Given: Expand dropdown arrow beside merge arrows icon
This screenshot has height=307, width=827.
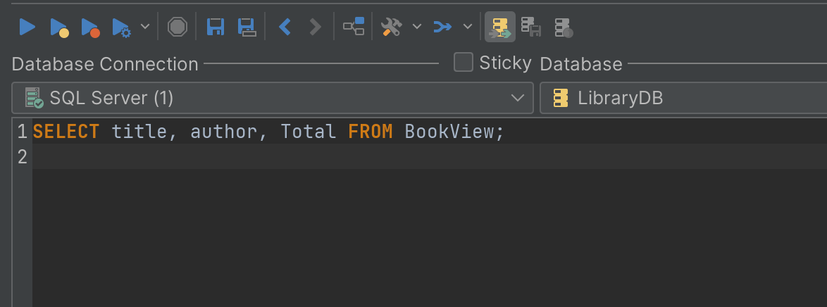Looking at the screenshot, I should [467, 26].
